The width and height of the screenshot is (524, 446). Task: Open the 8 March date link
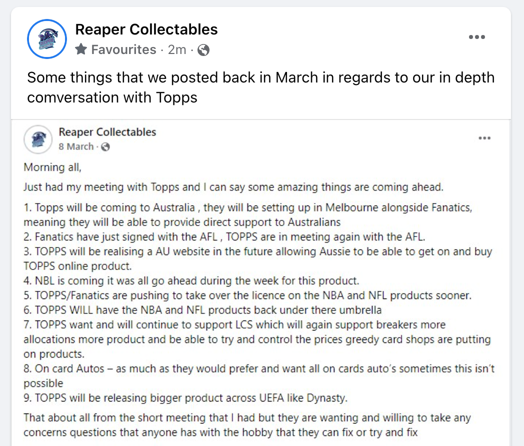(76, 146)
